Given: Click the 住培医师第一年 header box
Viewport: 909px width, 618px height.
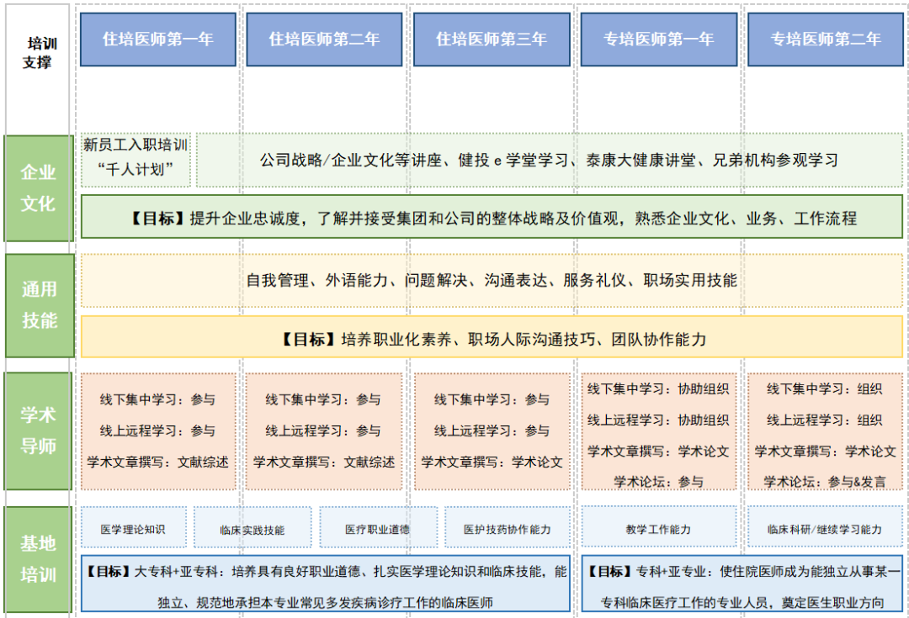Looking at the screenshot, I should click(x=158, y=40).
